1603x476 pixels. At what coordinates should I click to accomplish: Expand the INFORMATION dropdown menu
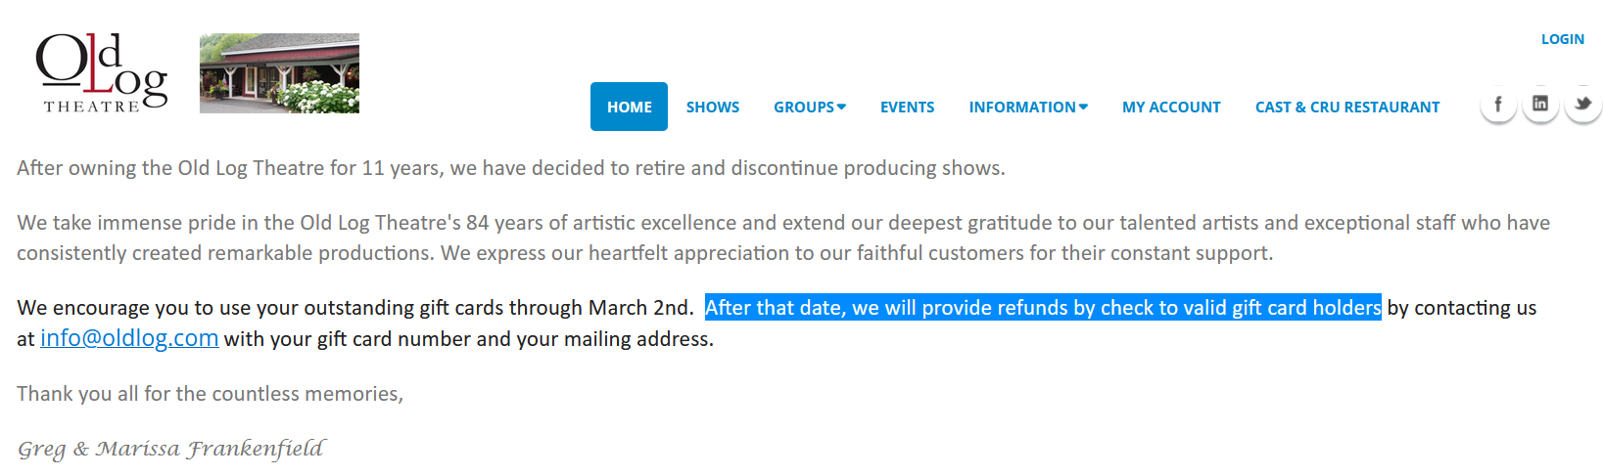point(1028,107)
